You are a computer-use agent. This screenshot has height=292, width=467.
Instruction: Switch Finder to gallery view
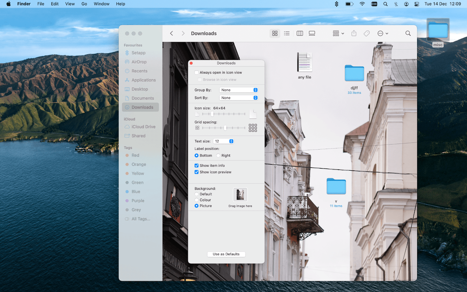[x=312, y=33]
